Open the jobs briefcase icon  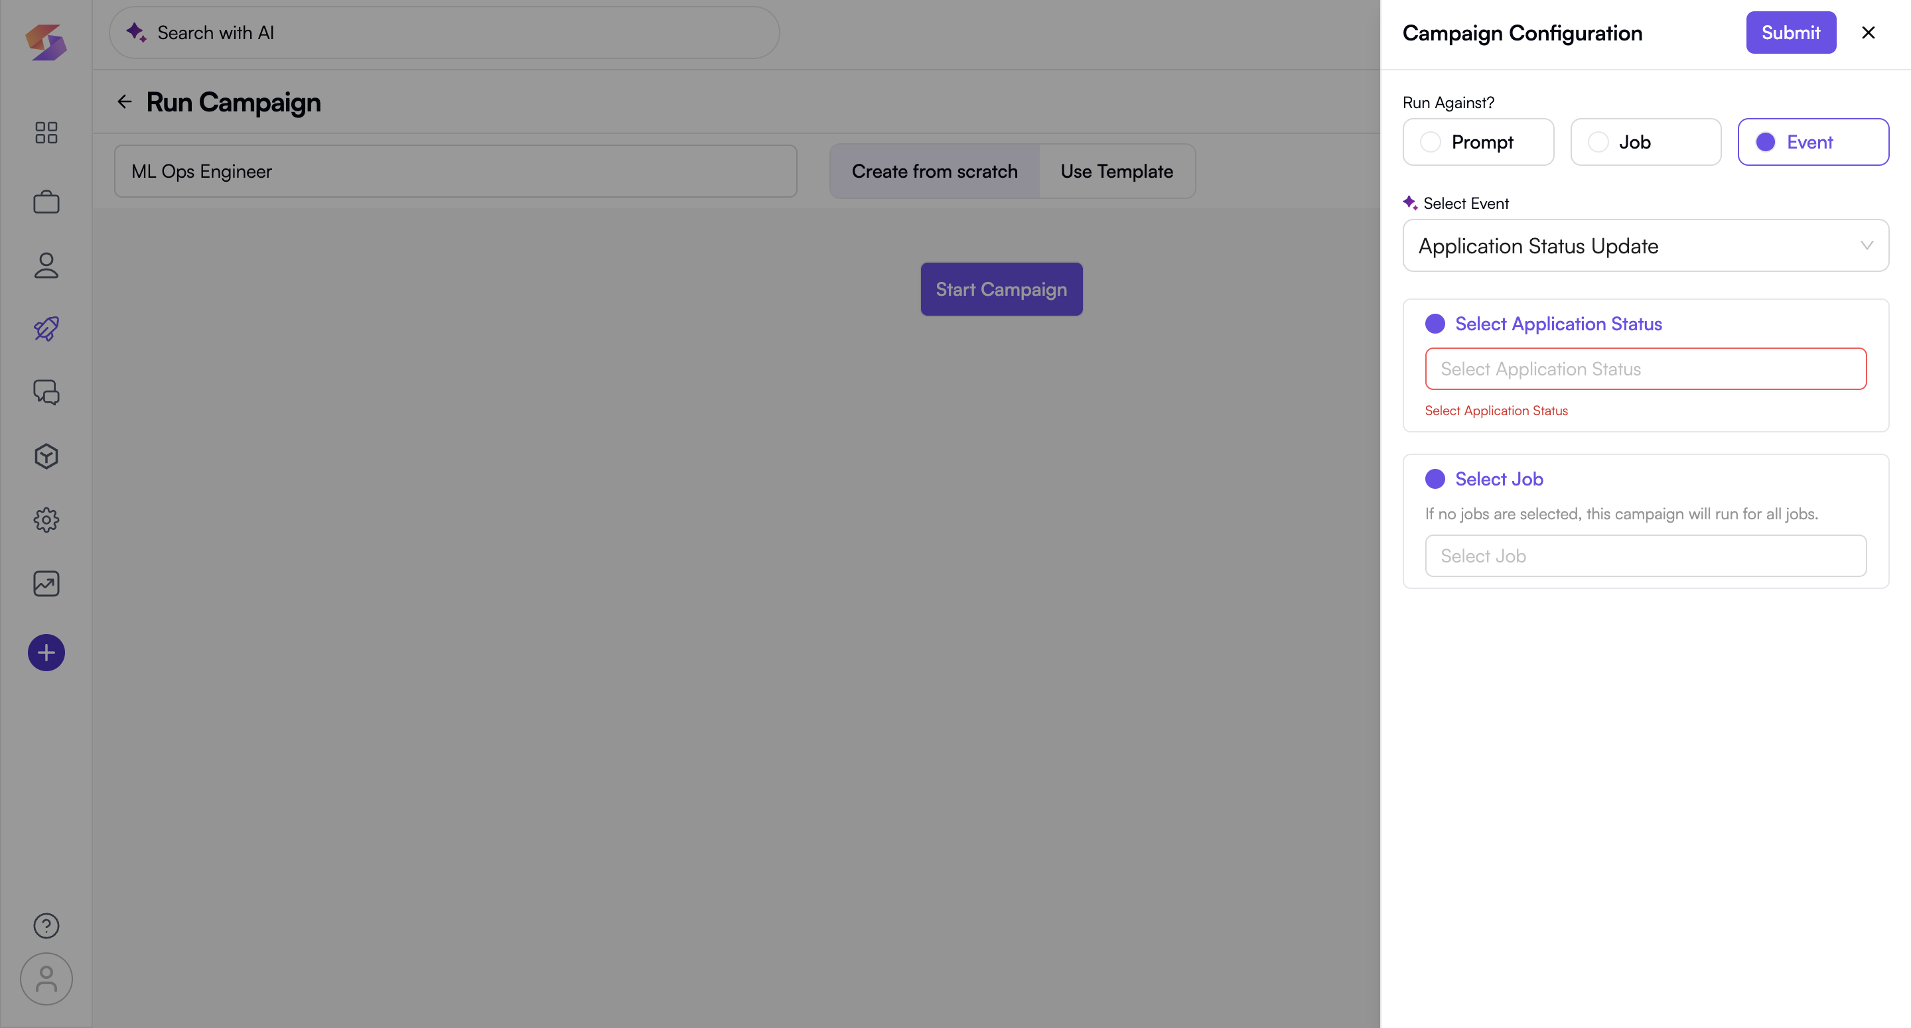(46, 202)
